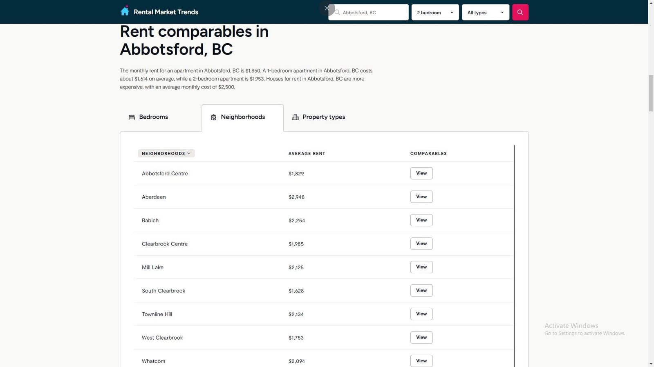Image resolution: width=654 pixels, height=367 pixels.
Task: Clear the search with the X icon
Action: 327,8
